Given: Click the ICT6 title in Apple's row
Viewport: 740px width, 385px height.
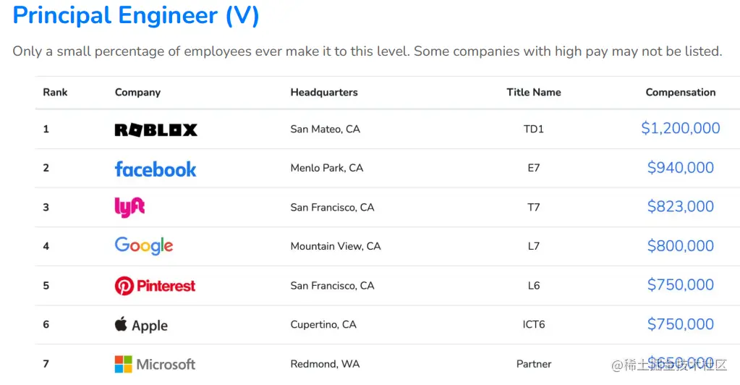Looking at the screenshot, I should pyautogui.click(x=534, y=324).
